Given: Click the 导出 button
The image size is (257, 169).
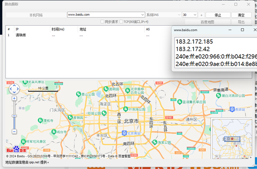Looking at the screenshot, I should (x=241, y=22).
